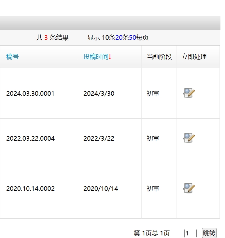The height and width of the screenshot is (238, 225).
Task: Open the process icon for manuscript 2020.10.14.0002
Action: (189, 188)
